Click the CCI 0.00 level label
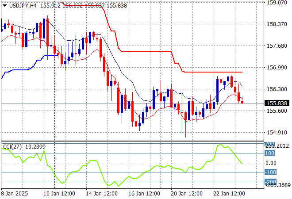The height and width of the screenshot is (199, 292). click(x=271, y=163)
